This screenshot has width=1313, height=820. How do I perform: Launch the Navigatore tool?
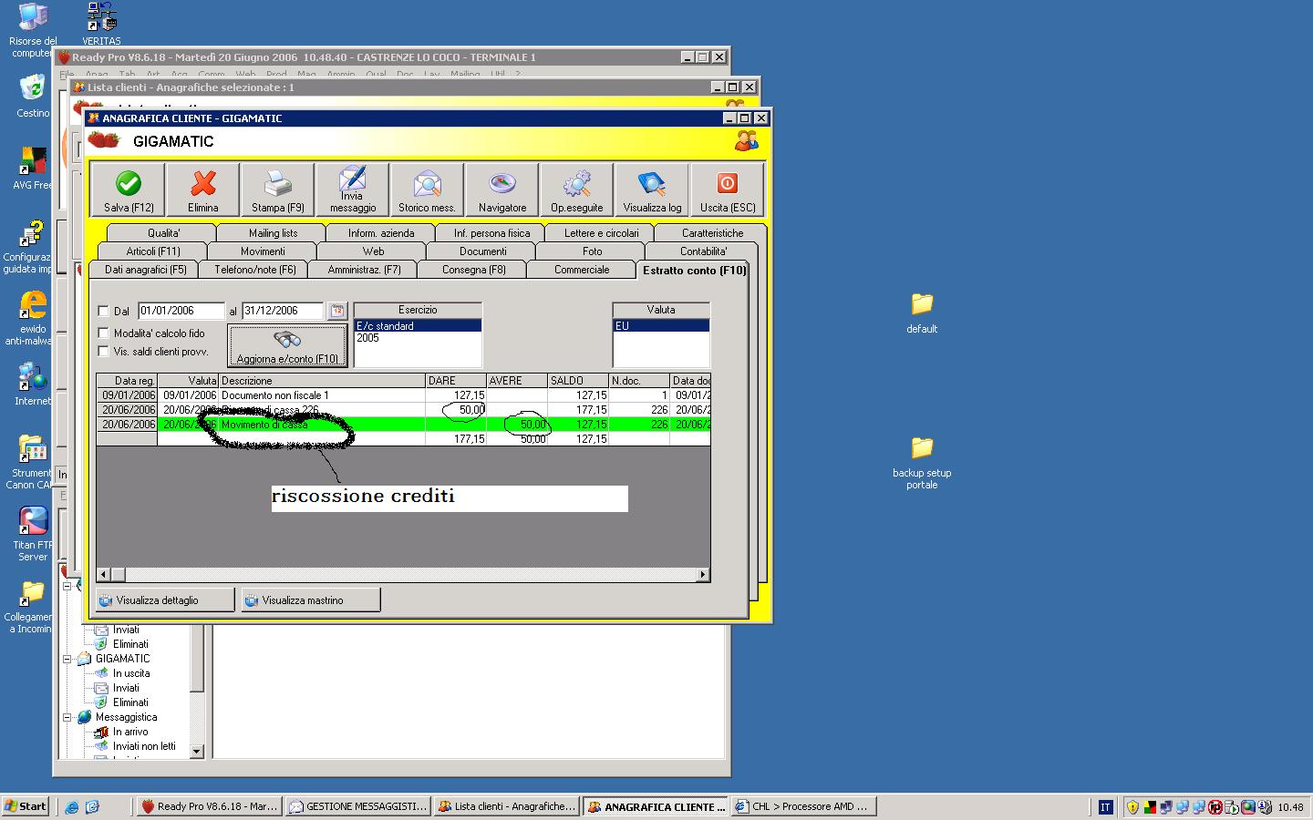click(x=502, y=190)
